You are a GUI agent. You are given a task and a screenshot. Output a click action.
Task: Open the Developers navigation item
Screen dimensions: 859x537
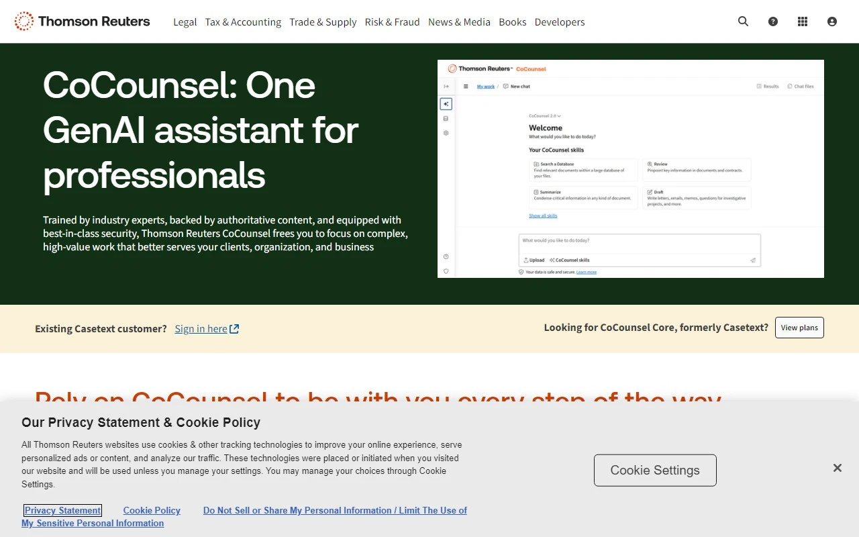point(560,22)
